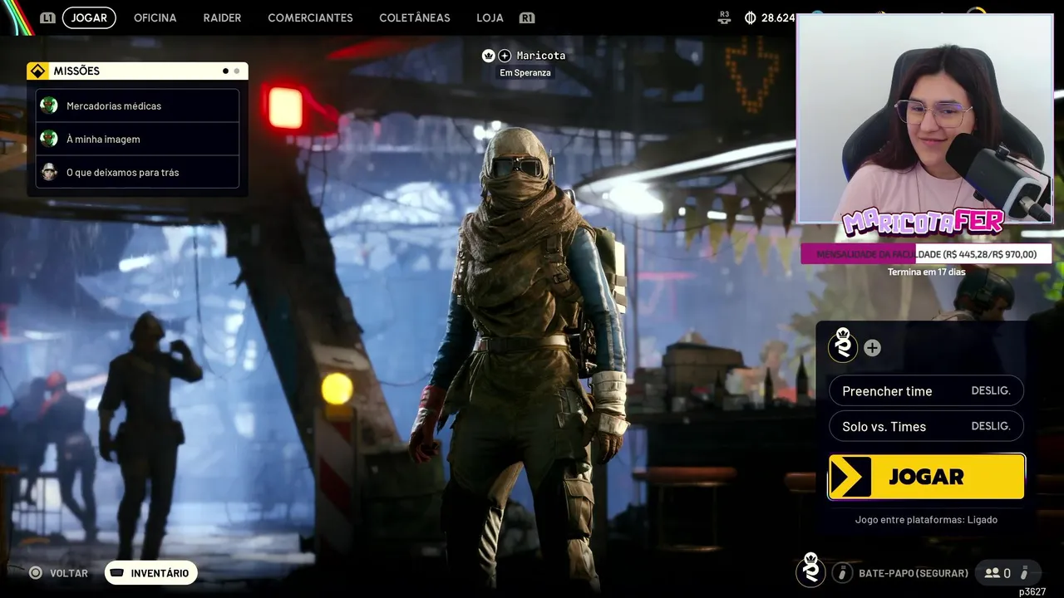
Task: Click the Maricota player name
Action: (541, 56)
